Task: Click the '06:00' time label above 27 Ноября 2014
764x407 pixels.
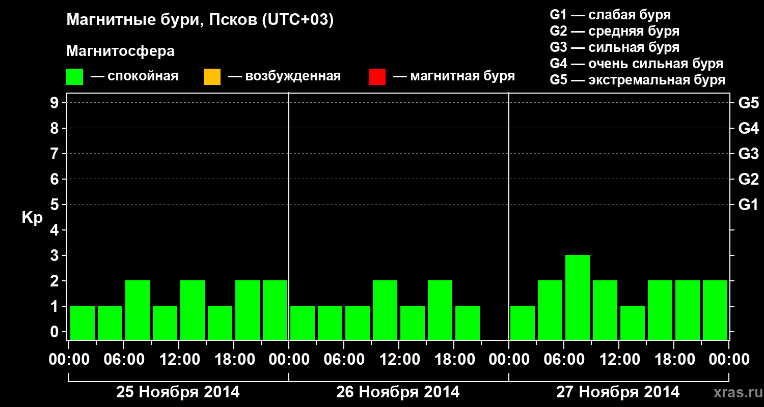Action: click(x=564, y=360)
